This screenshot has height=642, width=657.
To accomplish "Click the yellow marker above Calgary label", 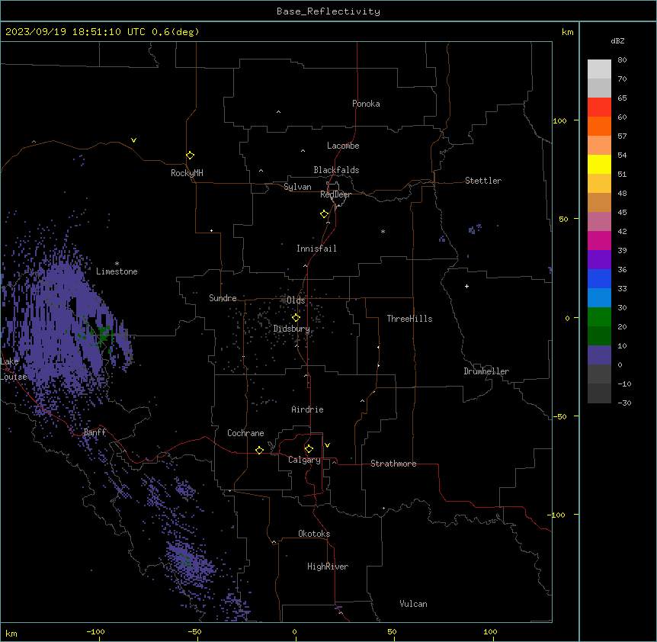I will pyautogui.click(x=309, y=449).
